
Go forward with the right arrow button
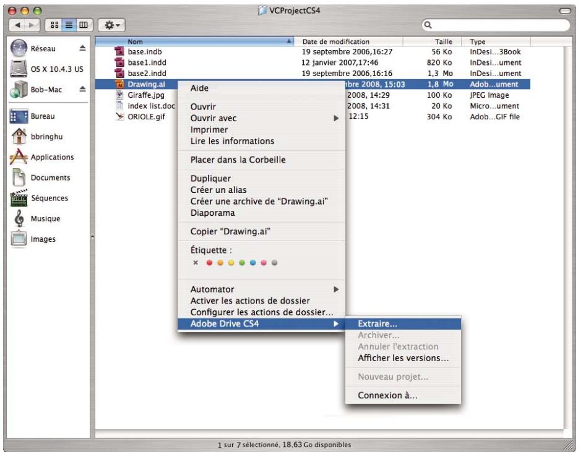click(32, 25)
